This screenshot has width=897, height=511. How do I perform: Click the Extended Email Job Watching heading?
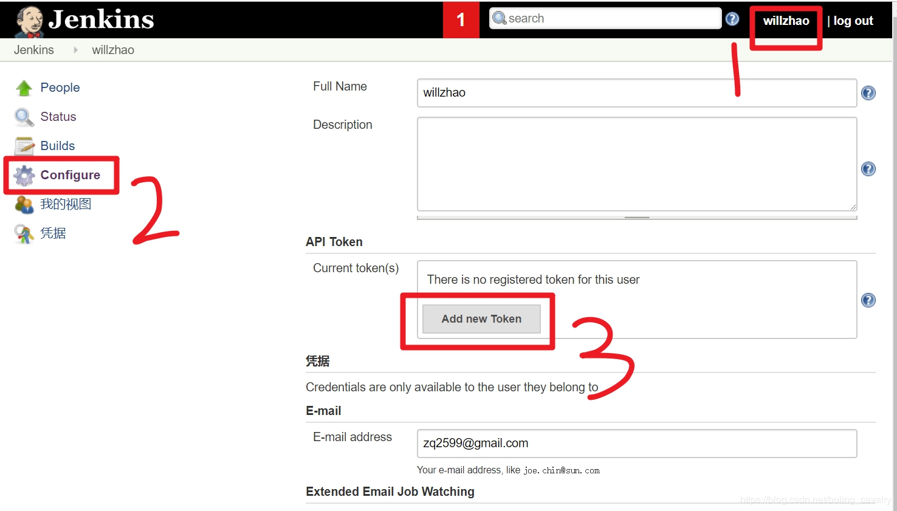[390, 492]
